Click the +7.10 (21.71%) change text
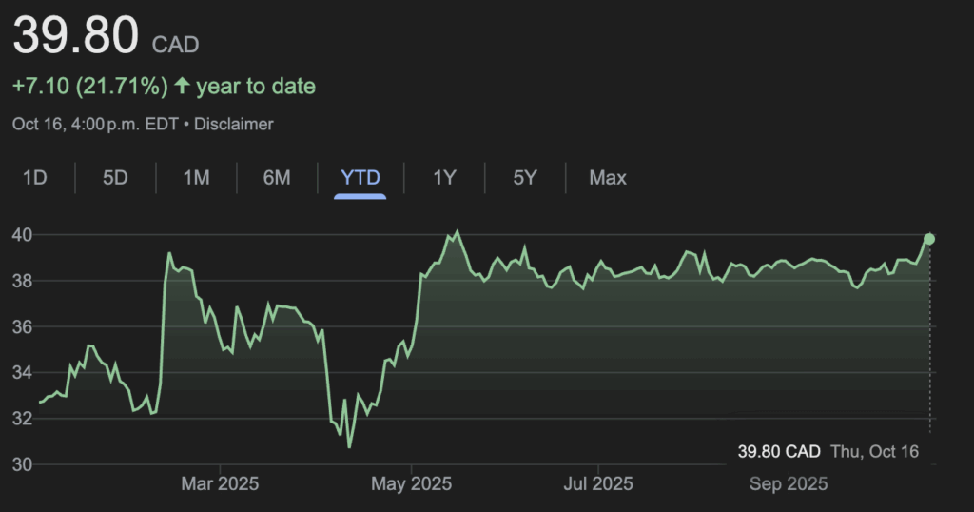 pos(89,87)
